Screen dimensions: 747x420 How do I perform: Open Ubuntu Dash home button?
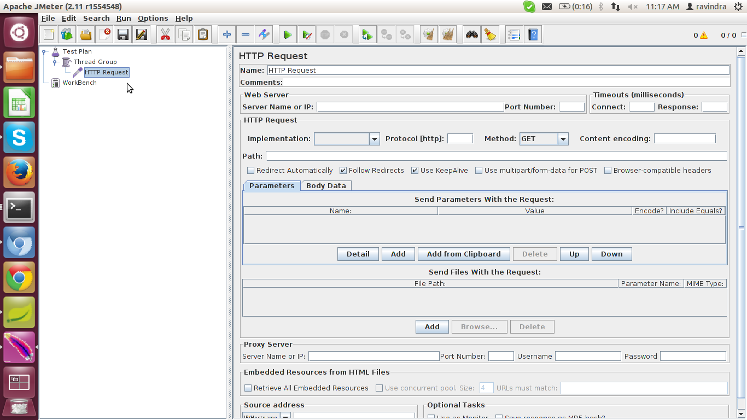click(19, 32)
